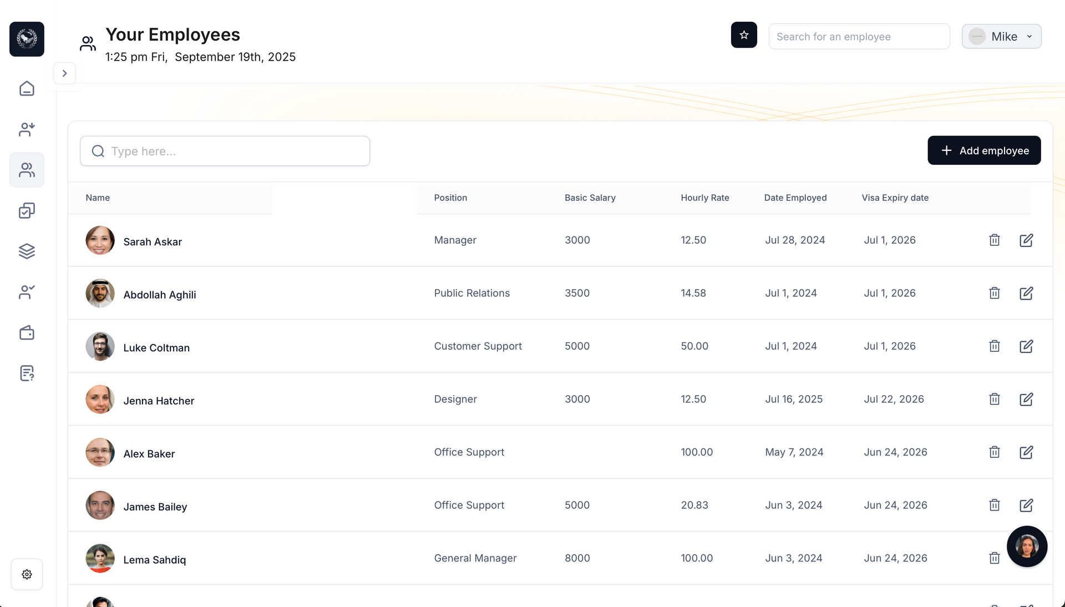Open the checklist tasks sidebar icon
The width and height of the screenshot is (1065, 607).
(x=27, y=211)
